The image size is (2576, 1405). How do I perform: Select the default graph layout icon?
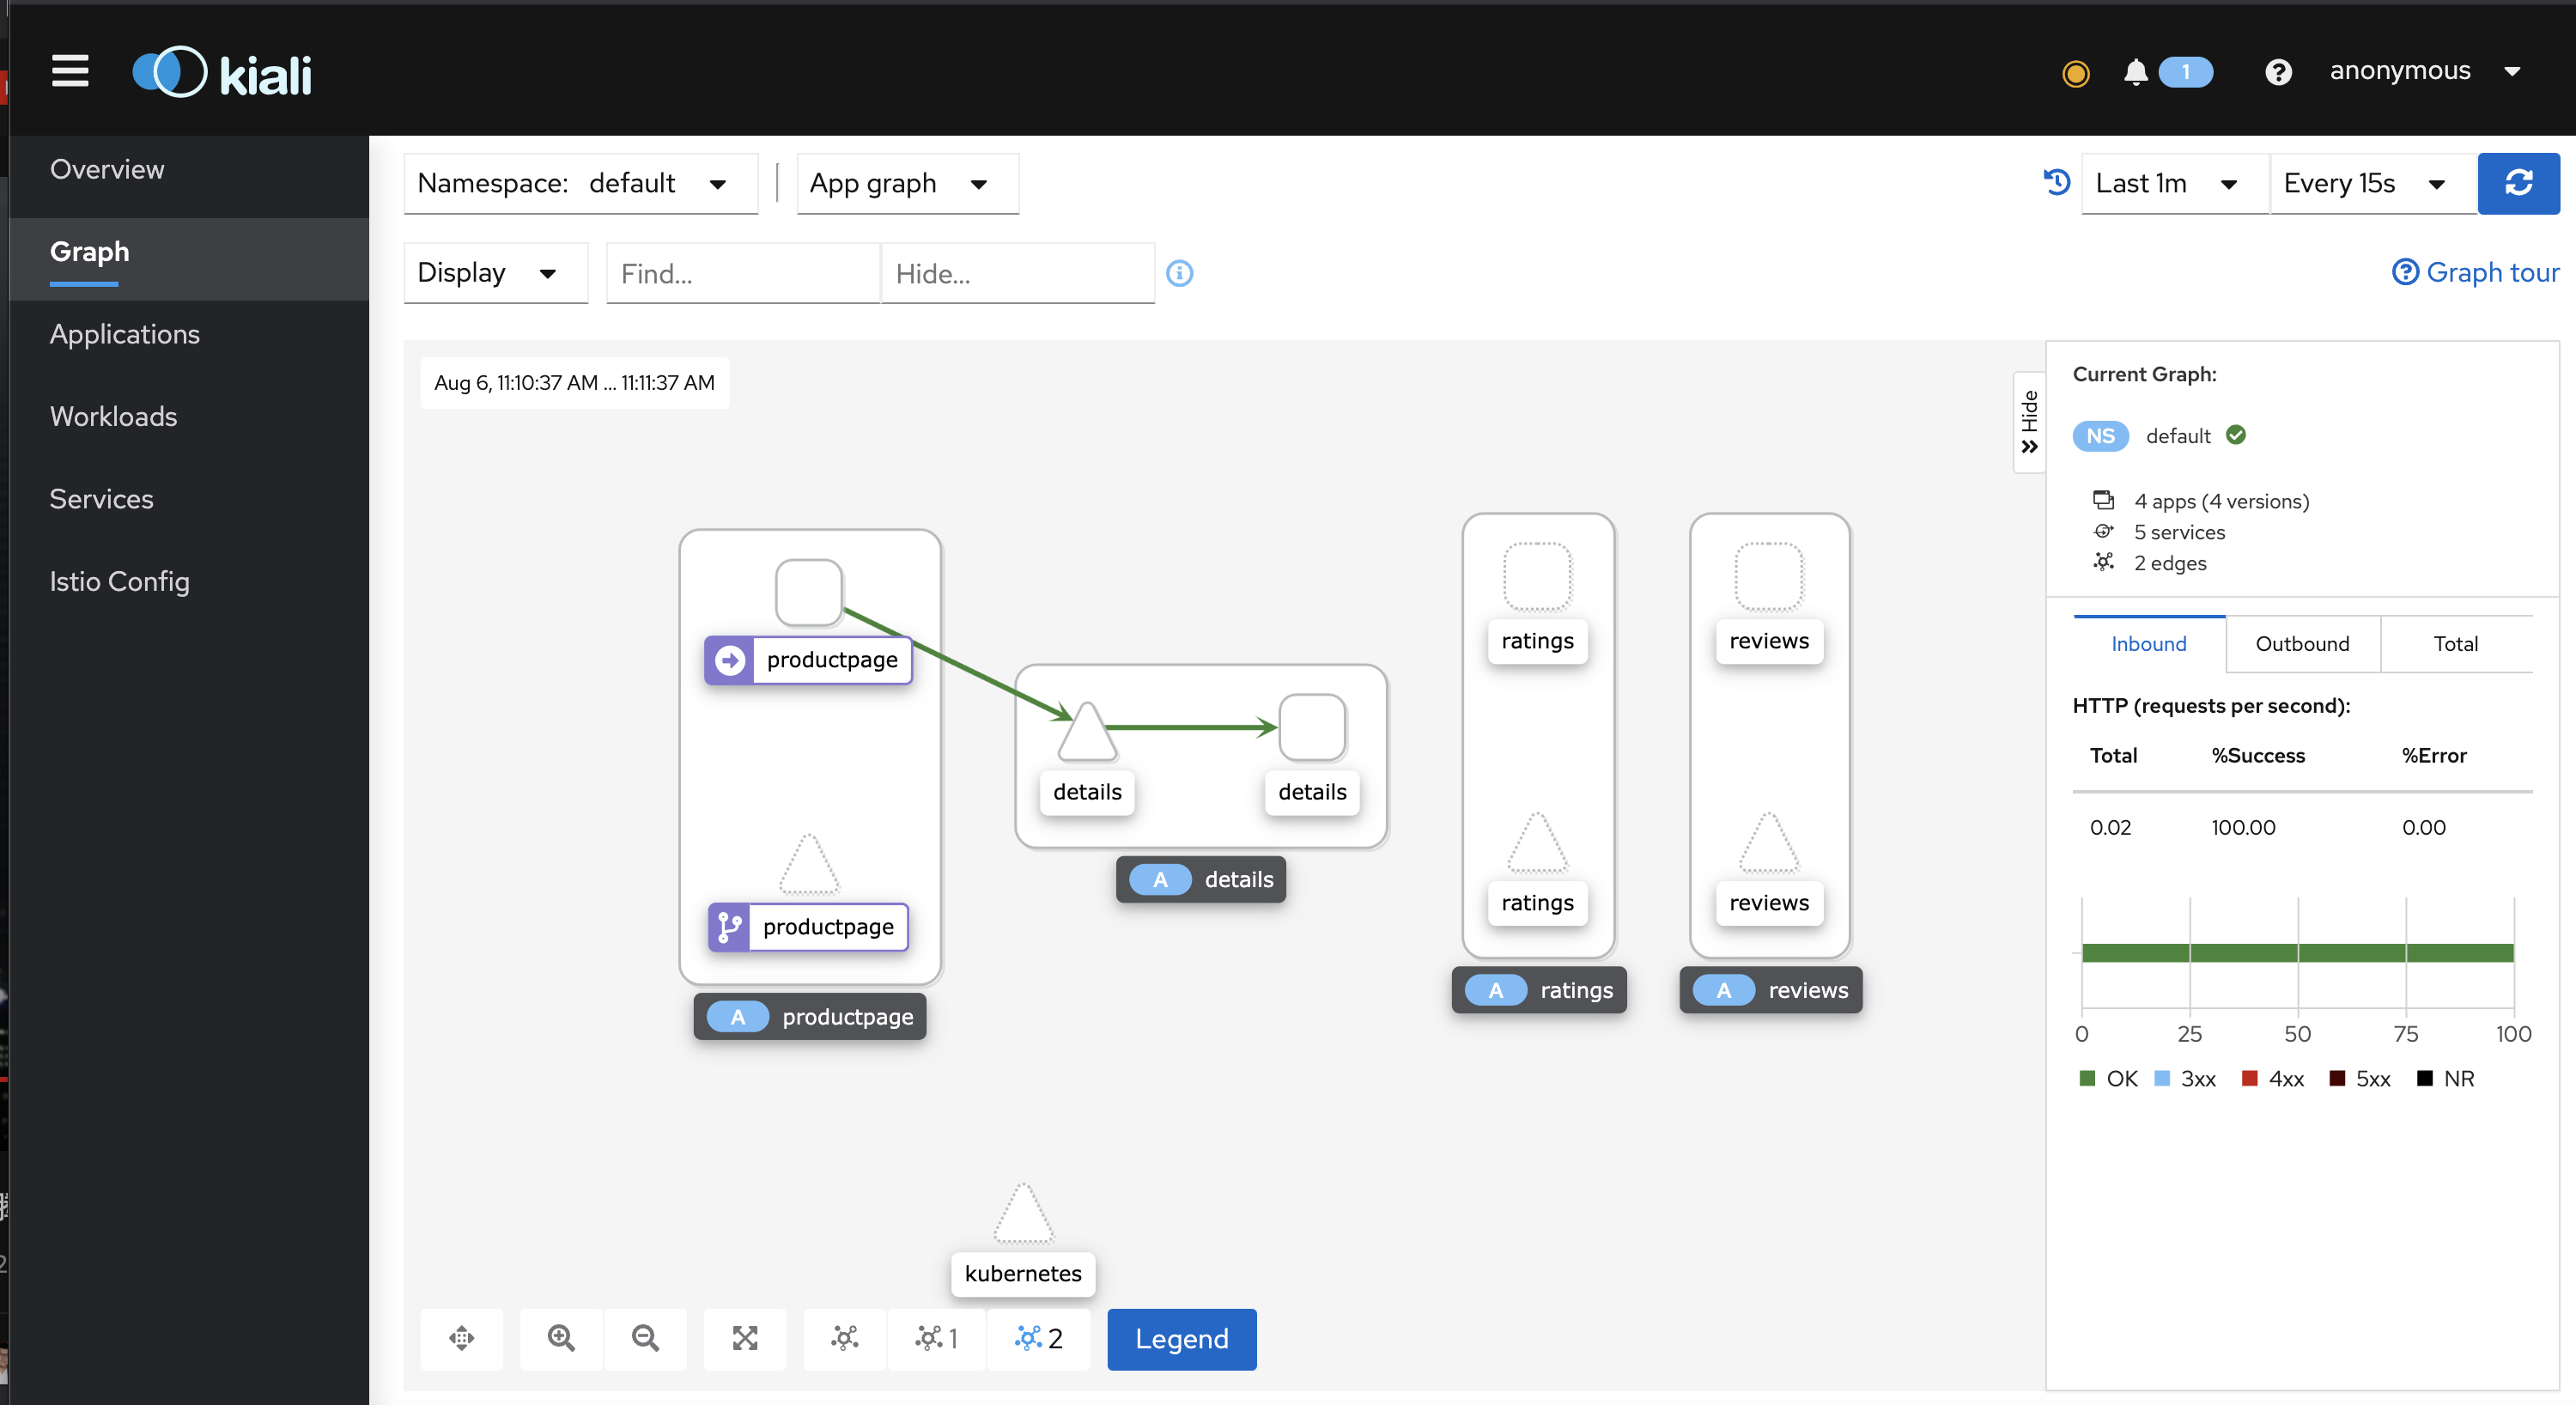click(x=845, y=1338)
